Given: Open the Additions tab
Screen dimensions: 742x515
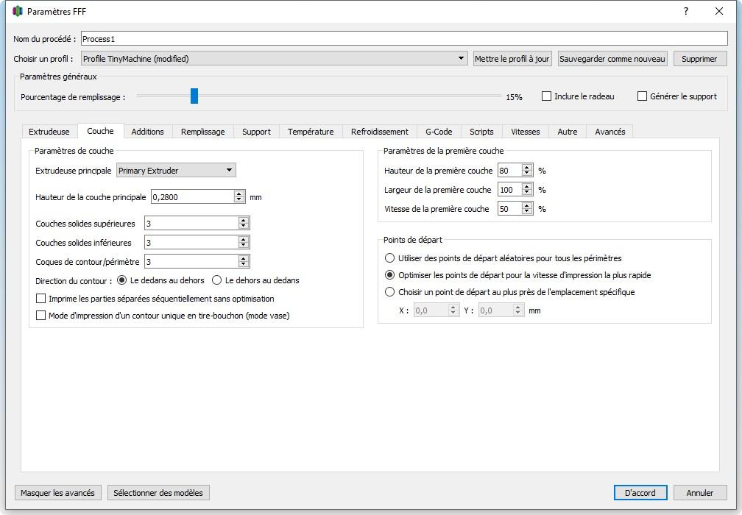Looking at the screenshot, I should 148,132.
